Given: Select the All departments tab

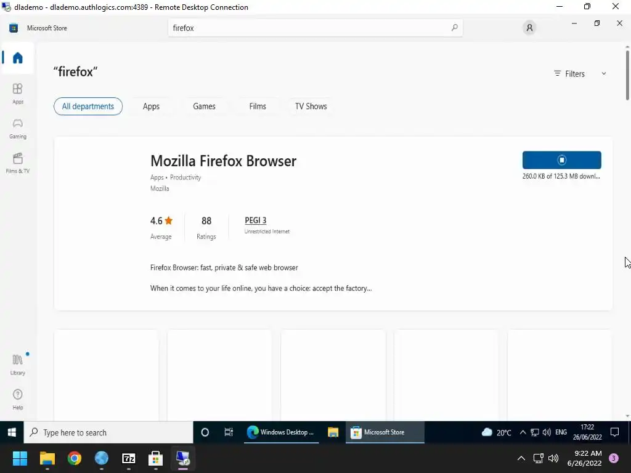Looking at the screenshot, I should pyautogui.click(x=88, y=106).
